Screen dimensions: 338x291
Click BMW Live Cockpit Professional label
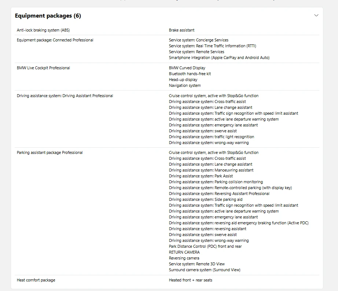[x=43, y=68]
